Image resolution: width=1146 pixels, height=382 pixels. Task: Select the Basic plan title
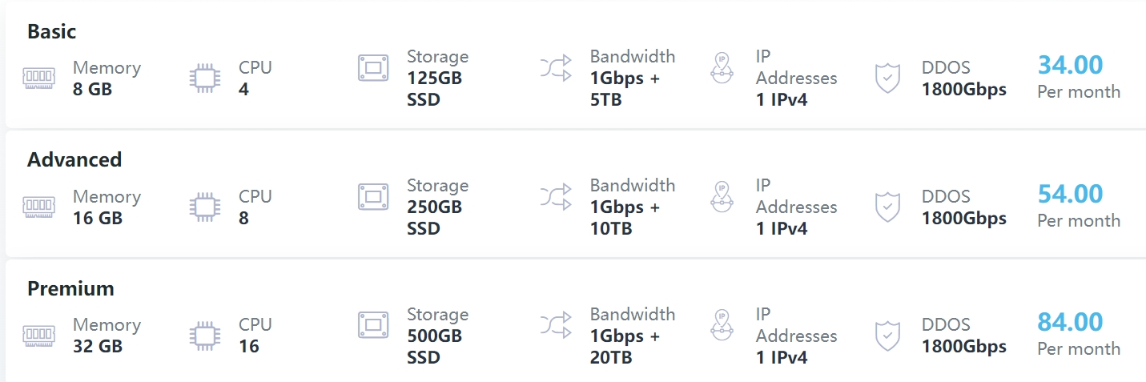(x=52, y=31)
